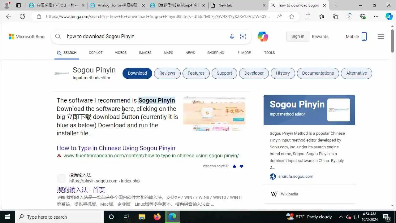
Task: Open the IMAGES search tab
Action: click(145, 53)
